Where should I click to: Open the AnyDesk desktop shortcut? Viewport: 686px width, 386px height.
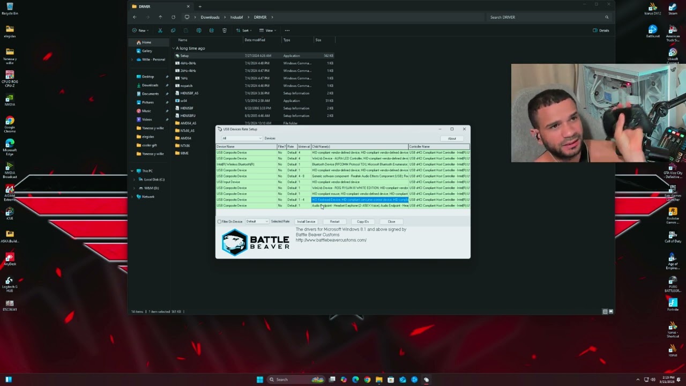(x=9, y=259)
